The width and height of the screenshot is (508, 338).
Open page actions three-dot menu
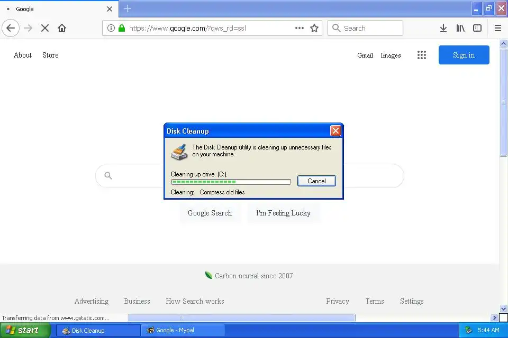click(x=300, y=28)
